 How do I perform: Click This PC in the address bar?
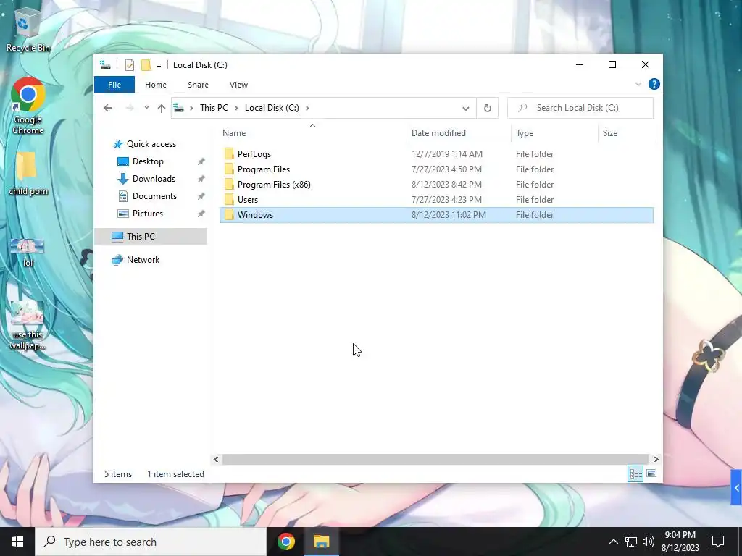pos(214,108)
